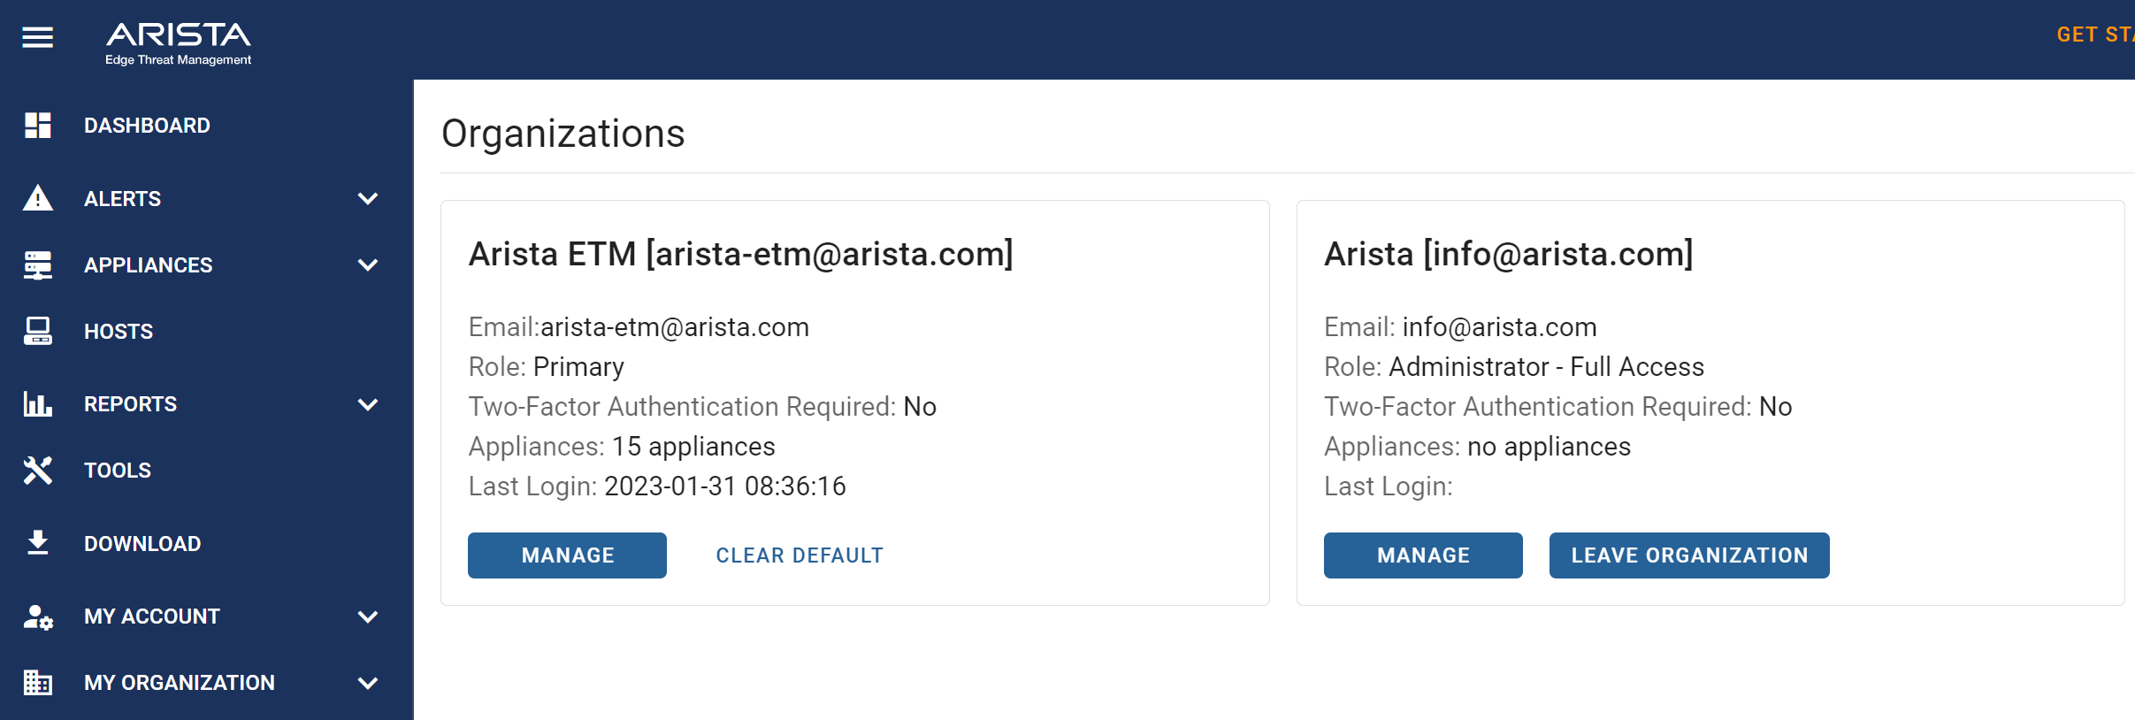Click the My Organization building icon
This screenshot has height=720, width=2135.
click(x=38, y=683)
